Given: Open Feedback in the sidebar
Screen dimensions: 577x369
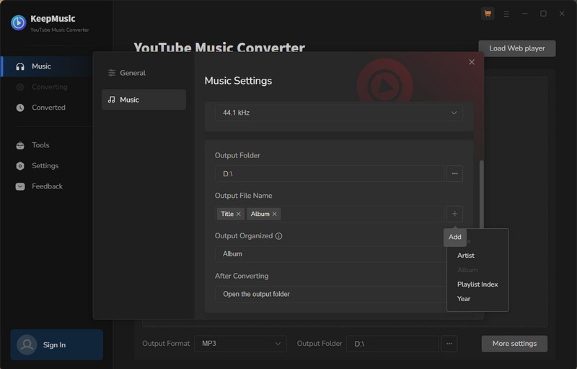Looking at the screenshot, I should (x=47, y=186).
